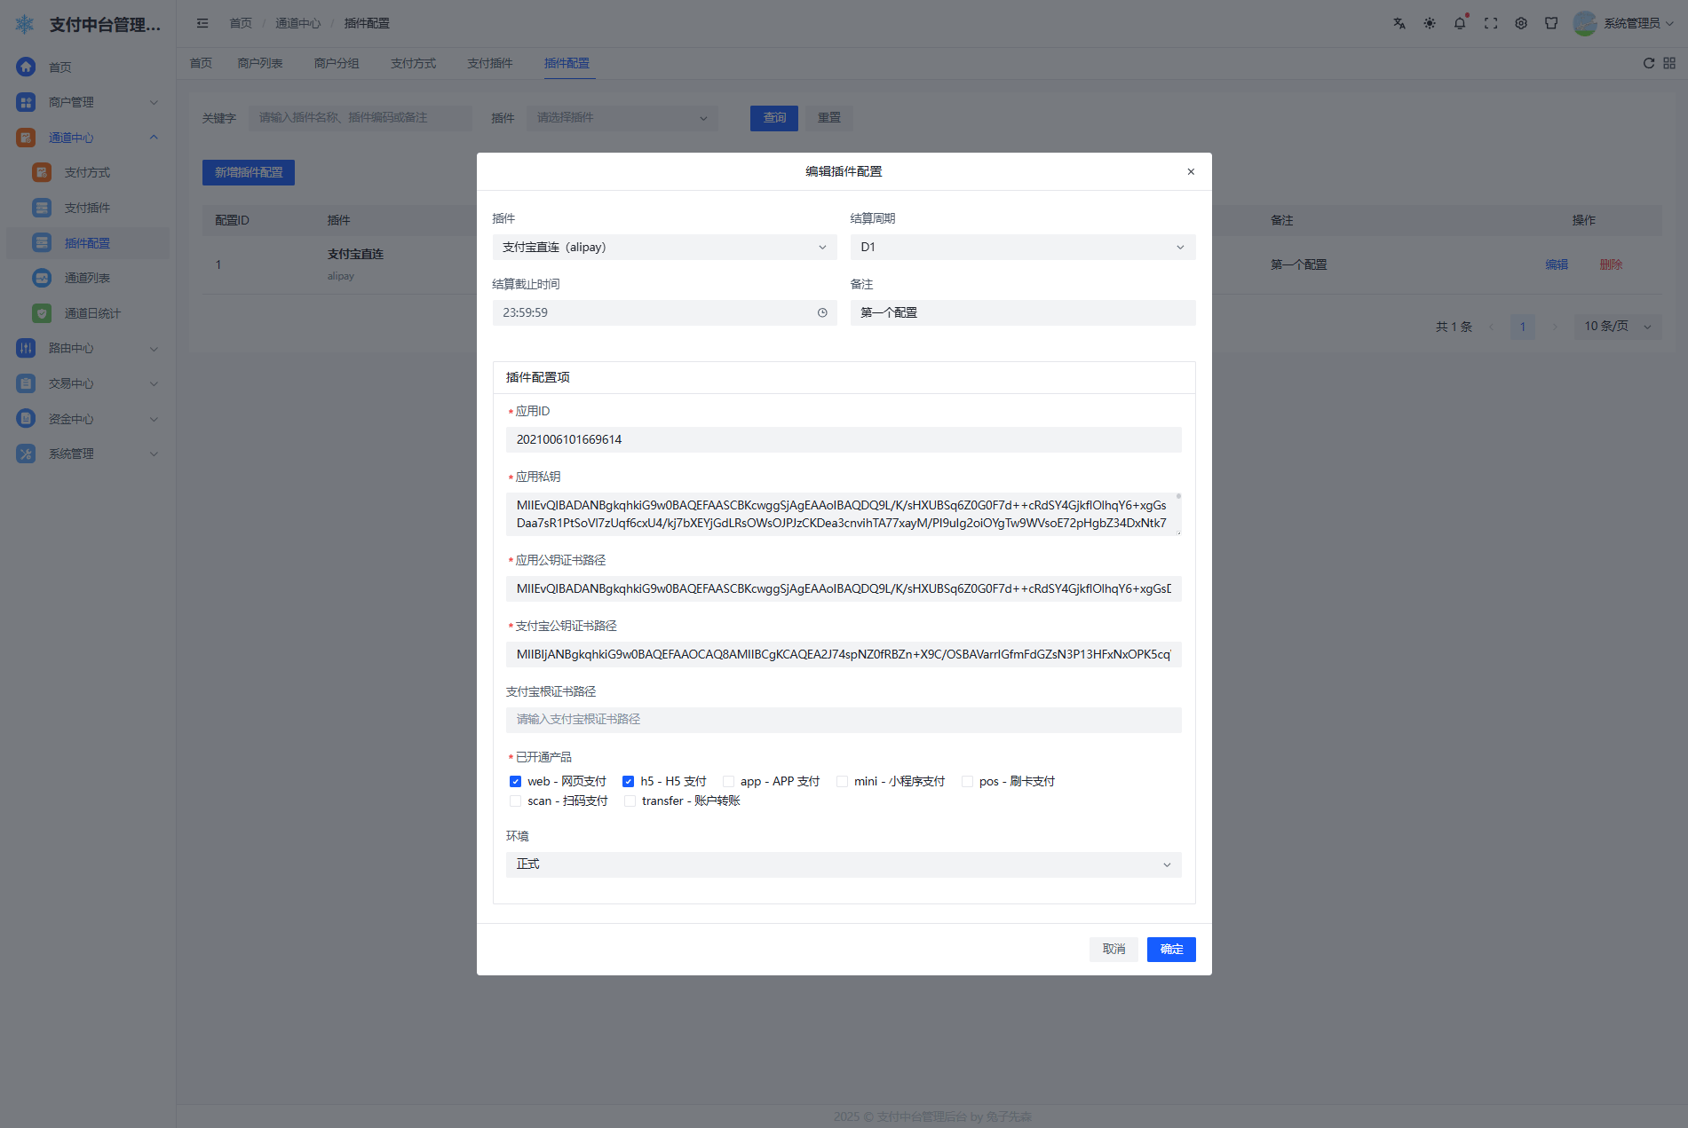1688x1128 pixels.
Task: Expand the 环境 dropdown showing 正式
Action: (843, 864)
